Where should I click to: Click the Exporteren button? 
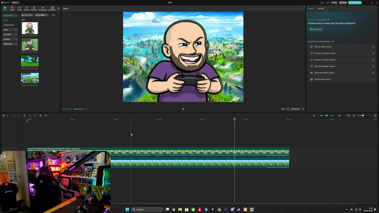[x=355, y=2]
